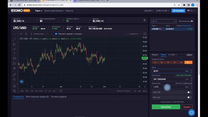Image resolution: width=208 pixels, height=117 pixels.
Task: Open the candlestick chart style selector
Action: 26,34
